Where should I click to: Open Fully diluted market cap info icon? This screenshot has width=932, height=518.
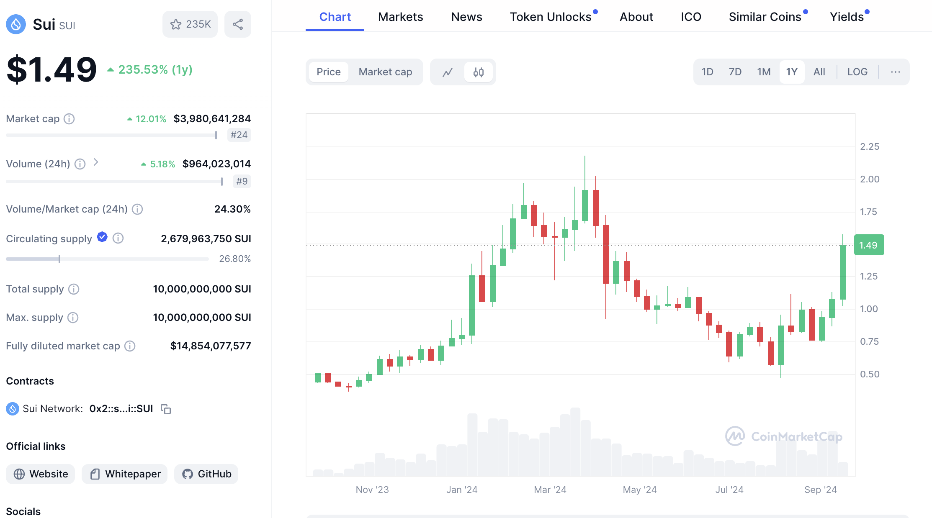130,346
